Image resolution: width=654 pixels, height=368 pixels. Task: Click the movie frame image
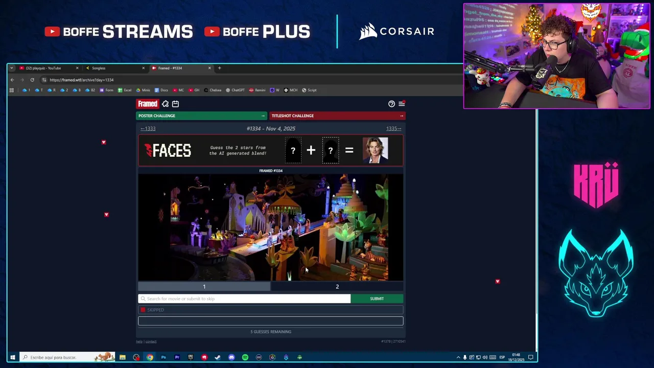tap(270, 227)
